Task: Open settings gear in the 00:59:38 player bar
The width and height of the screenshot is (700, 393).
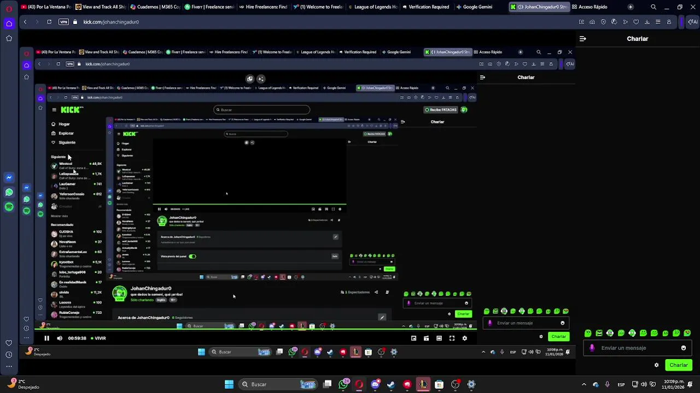Action: click(x=465, y=338)
